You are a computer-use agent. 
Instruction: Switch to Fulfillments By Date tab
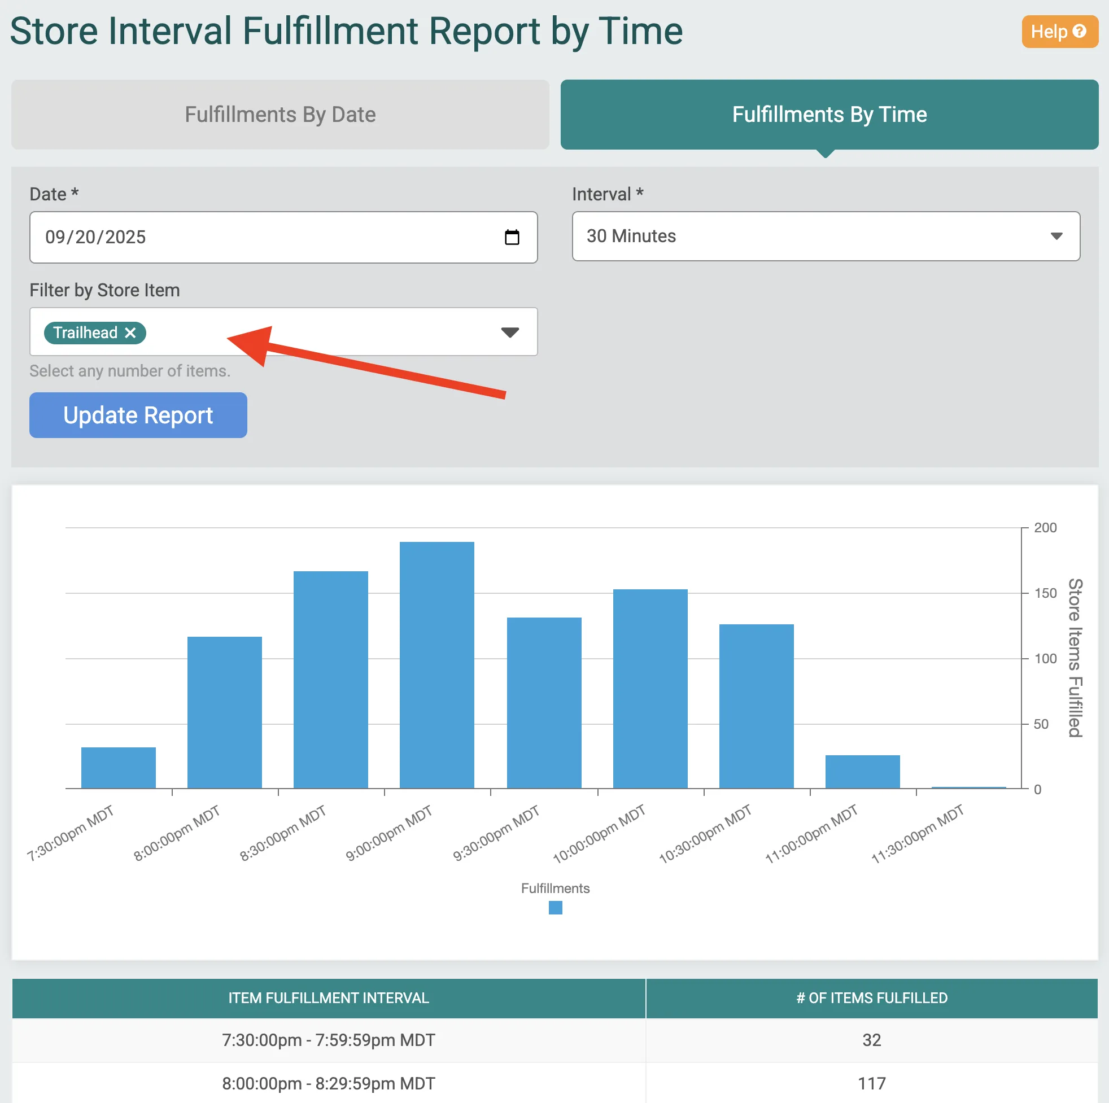coord(280,115)
